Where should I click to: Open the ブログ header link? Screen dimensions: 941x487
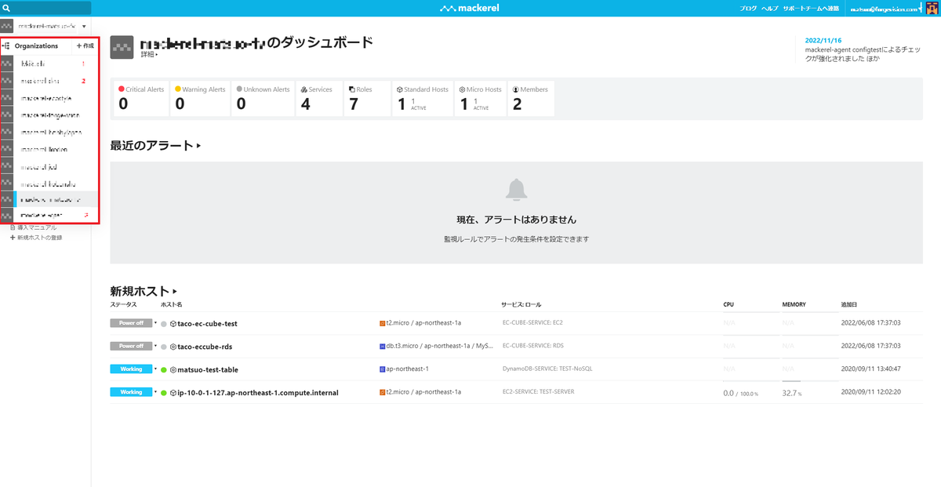[748, 9]
